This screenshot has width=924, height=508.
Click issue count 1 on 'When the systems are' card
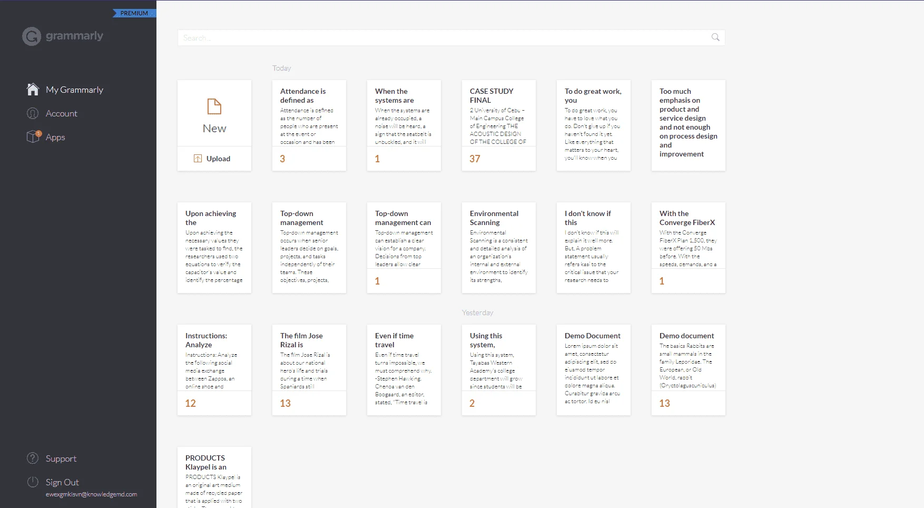tap(377, 159)
